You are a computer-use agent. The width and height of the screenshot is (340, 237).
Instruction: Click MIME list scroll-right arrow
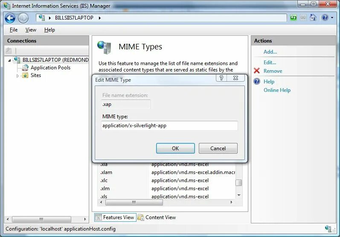(x=231, y=203)
